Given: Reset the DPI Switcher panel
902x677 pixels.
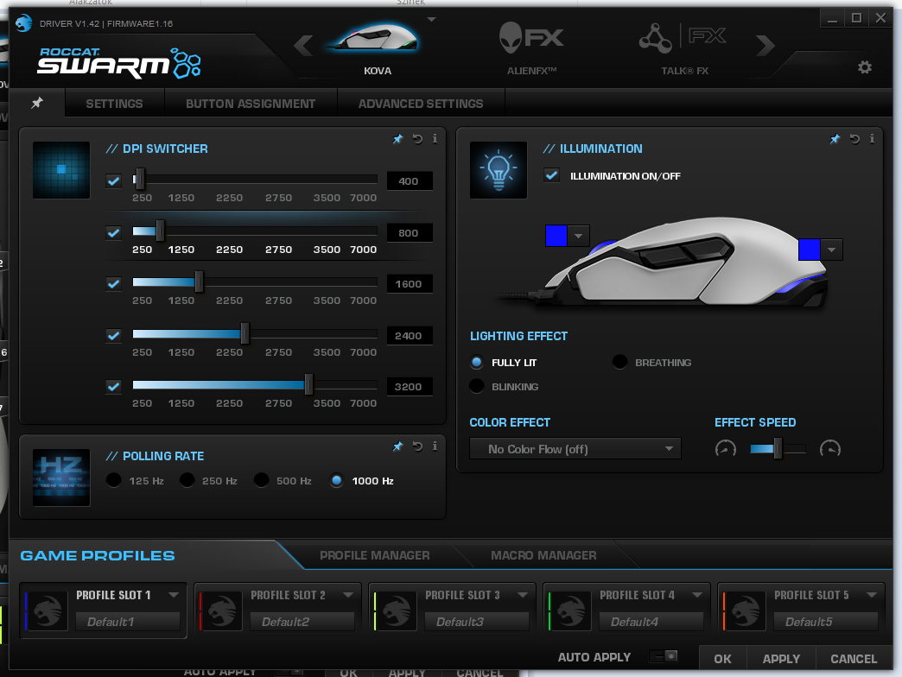Looking at the screenshot, I should [417, 139].
